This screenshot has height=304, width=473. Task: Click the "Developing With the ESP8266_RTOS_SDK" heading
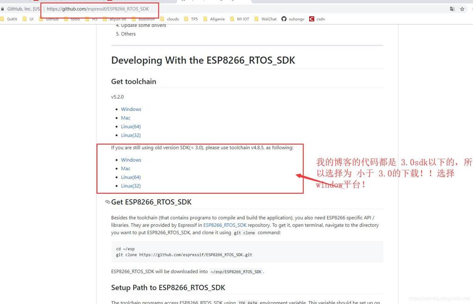pyautogui.click(x=203, y=60)
